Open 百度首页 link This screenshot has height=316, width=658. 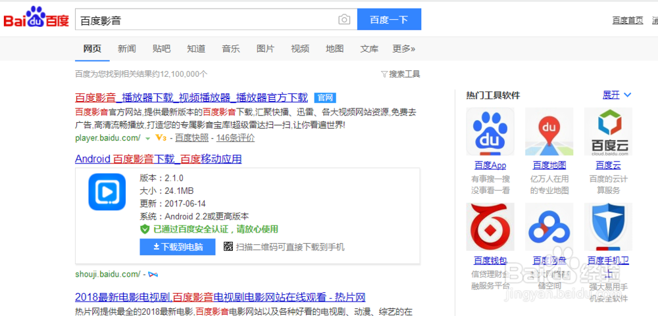(628, 20)
